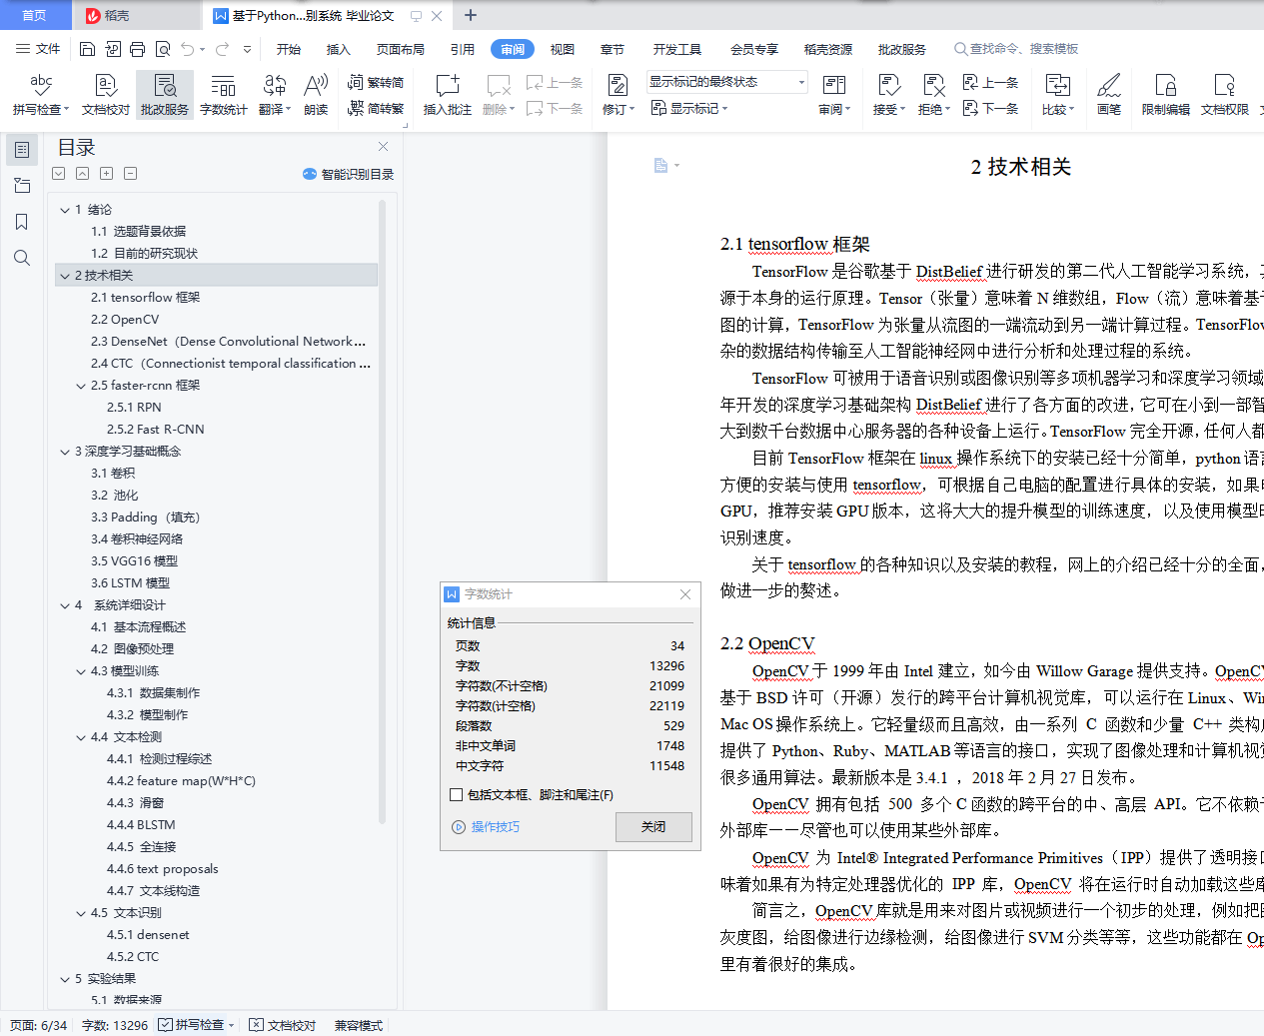This screenshot has height=1036, width=1264.
Task: Click 智能识别目录 in the outline pane
Action: click(348, 174)
